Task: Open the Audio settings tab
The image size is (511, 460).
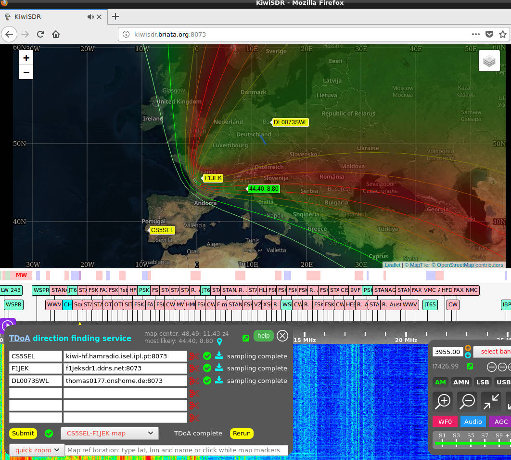Action: [473, 421]
